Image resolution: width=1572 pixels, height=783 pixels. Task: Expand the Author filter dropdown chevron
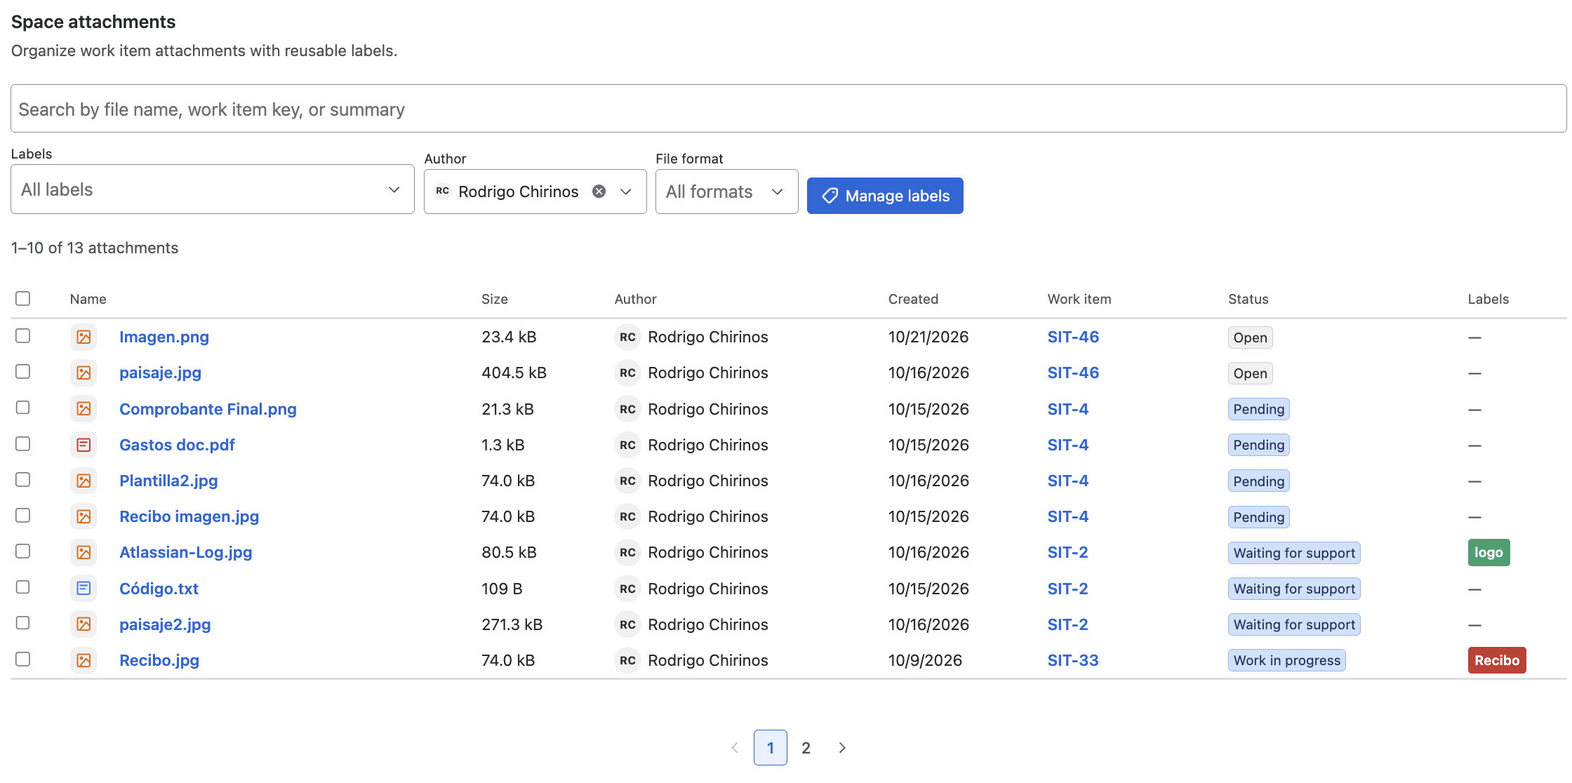[x=626, y=192]
